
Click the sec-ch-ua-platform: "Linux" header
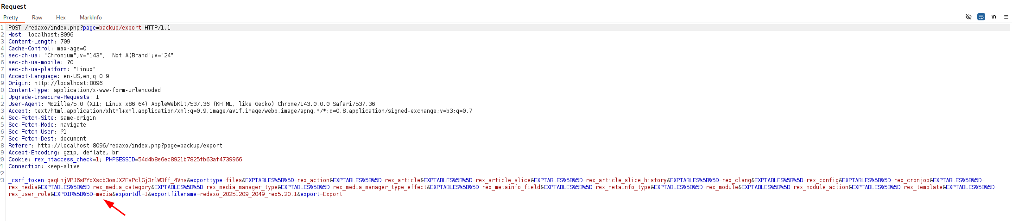[52, 69]
